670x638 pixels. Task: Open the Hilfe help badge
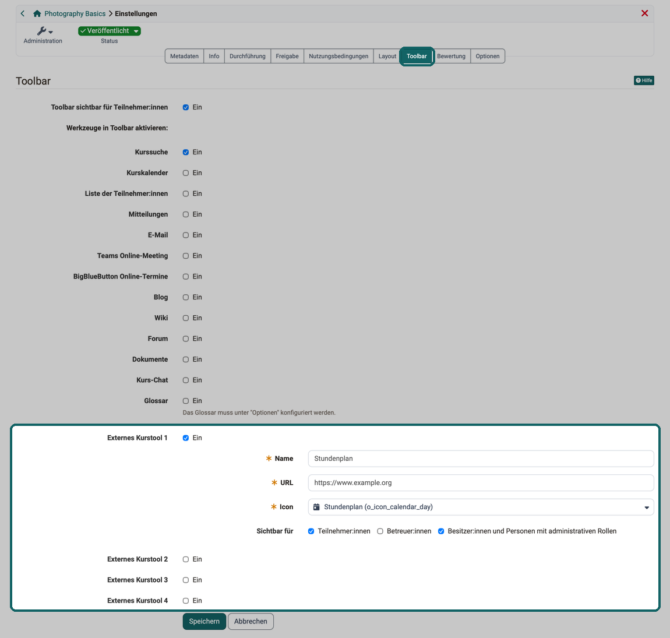click(x=644, y=80)
